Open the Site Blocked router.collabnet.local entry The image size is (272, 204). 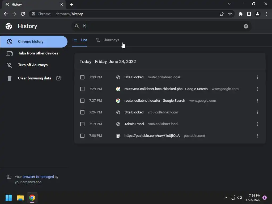134,77
